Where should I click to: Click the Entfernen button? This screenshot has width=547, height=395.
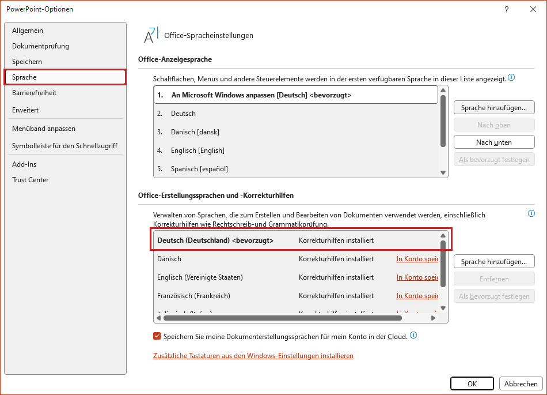click(494, 279)
